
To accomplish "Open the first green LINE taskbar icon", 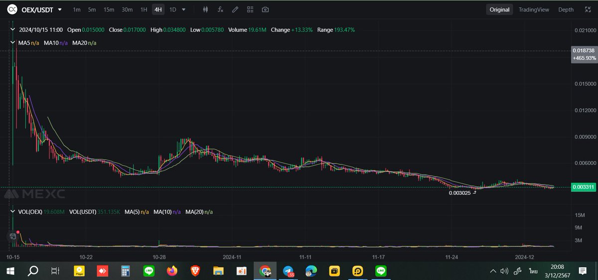I will (149, 271).
